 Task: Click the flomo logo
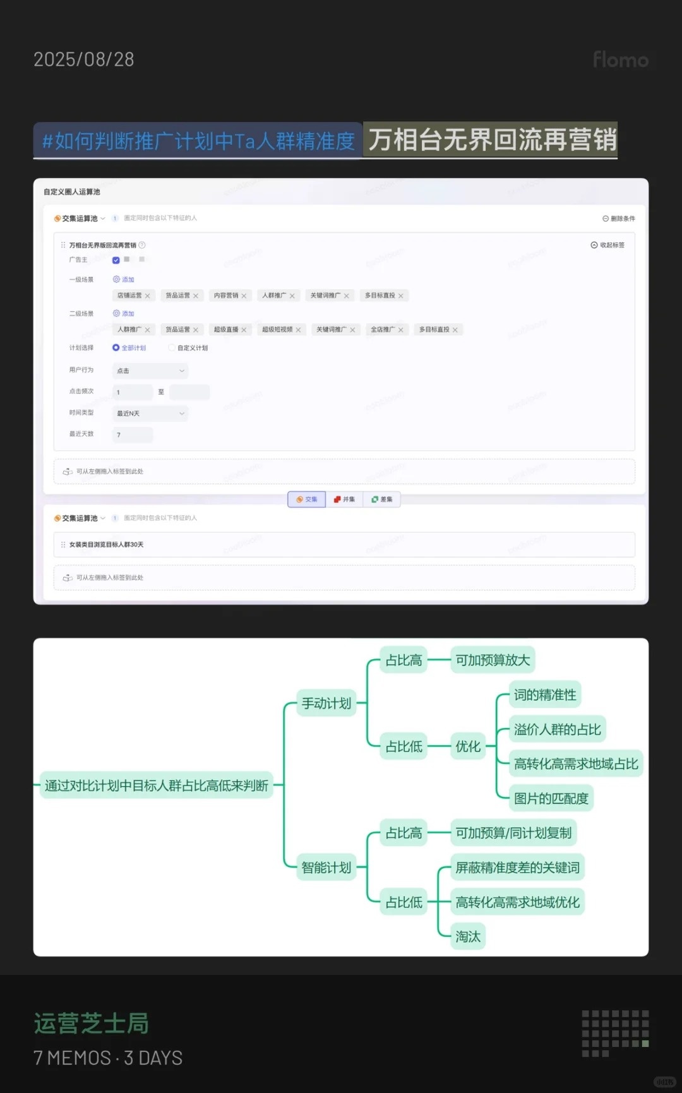point(621,59)
